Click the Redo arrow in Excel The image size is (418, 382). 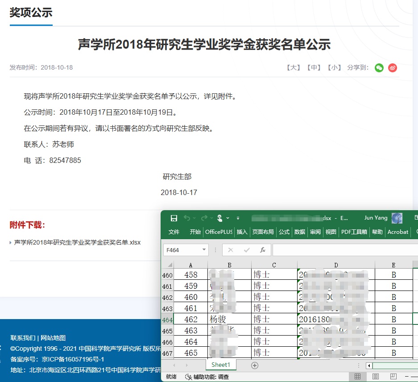click(x=204, y=218)
